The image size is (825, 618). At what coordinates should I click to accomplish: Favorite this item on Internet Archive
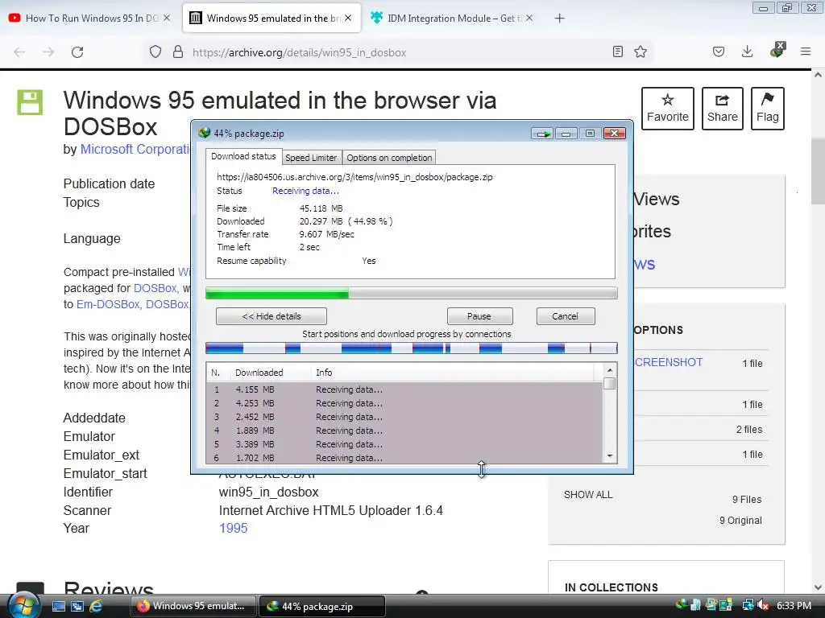point(668,109)
